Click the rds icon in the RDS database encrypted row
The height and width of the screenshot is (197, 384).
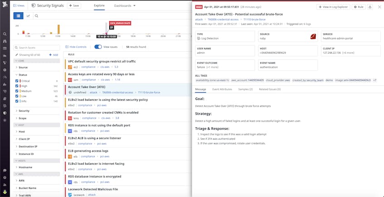point(70,182)
